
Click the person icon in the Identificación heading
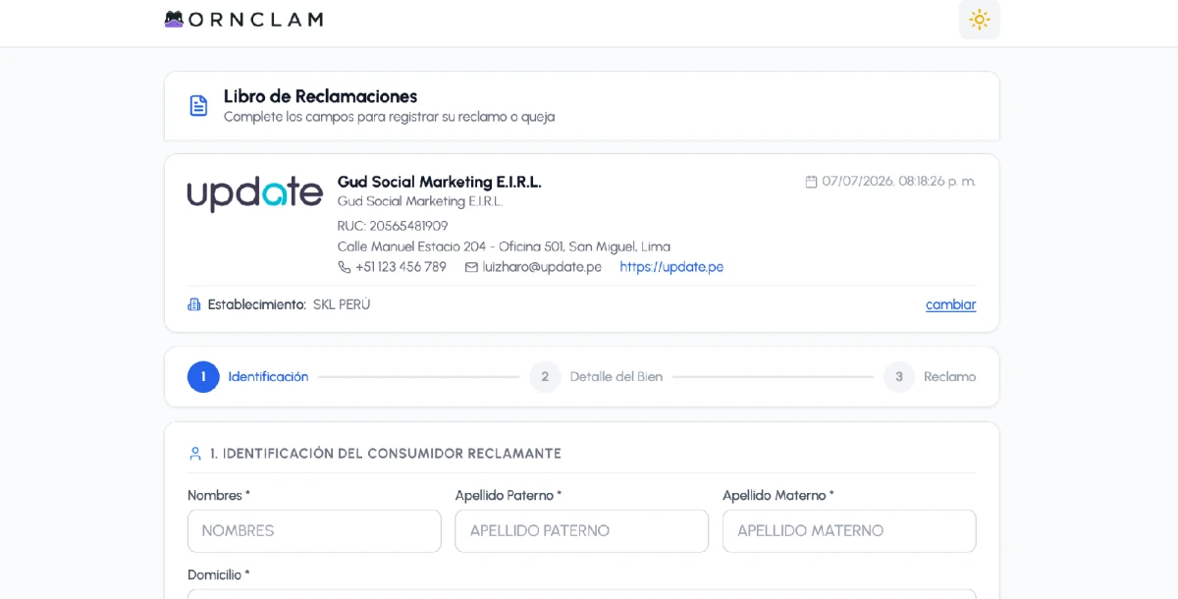194,454
